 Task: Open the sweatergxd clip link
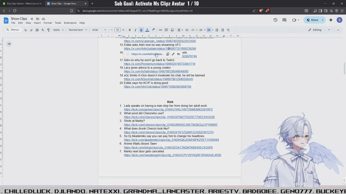(172, 155)
